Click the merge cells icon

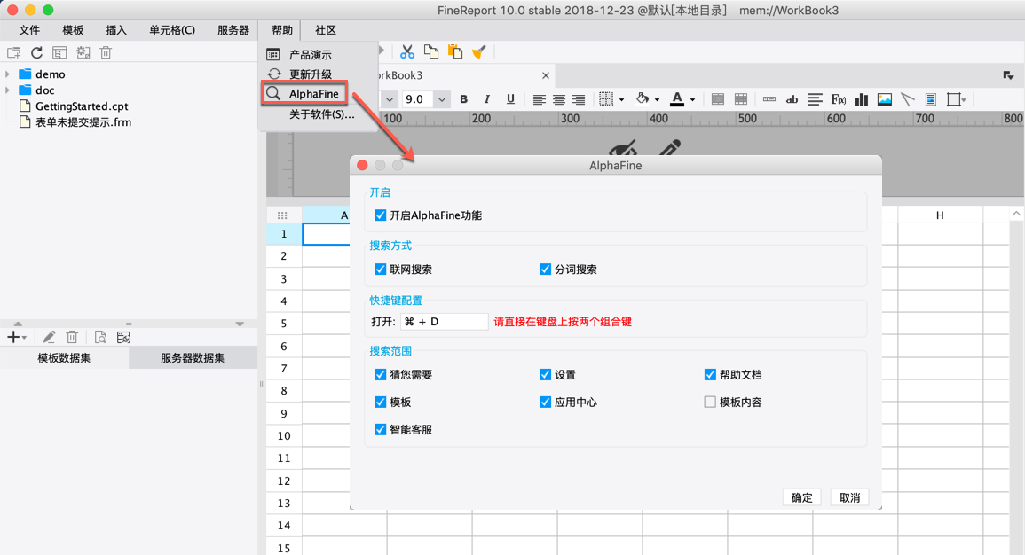(x=718, y=99)
